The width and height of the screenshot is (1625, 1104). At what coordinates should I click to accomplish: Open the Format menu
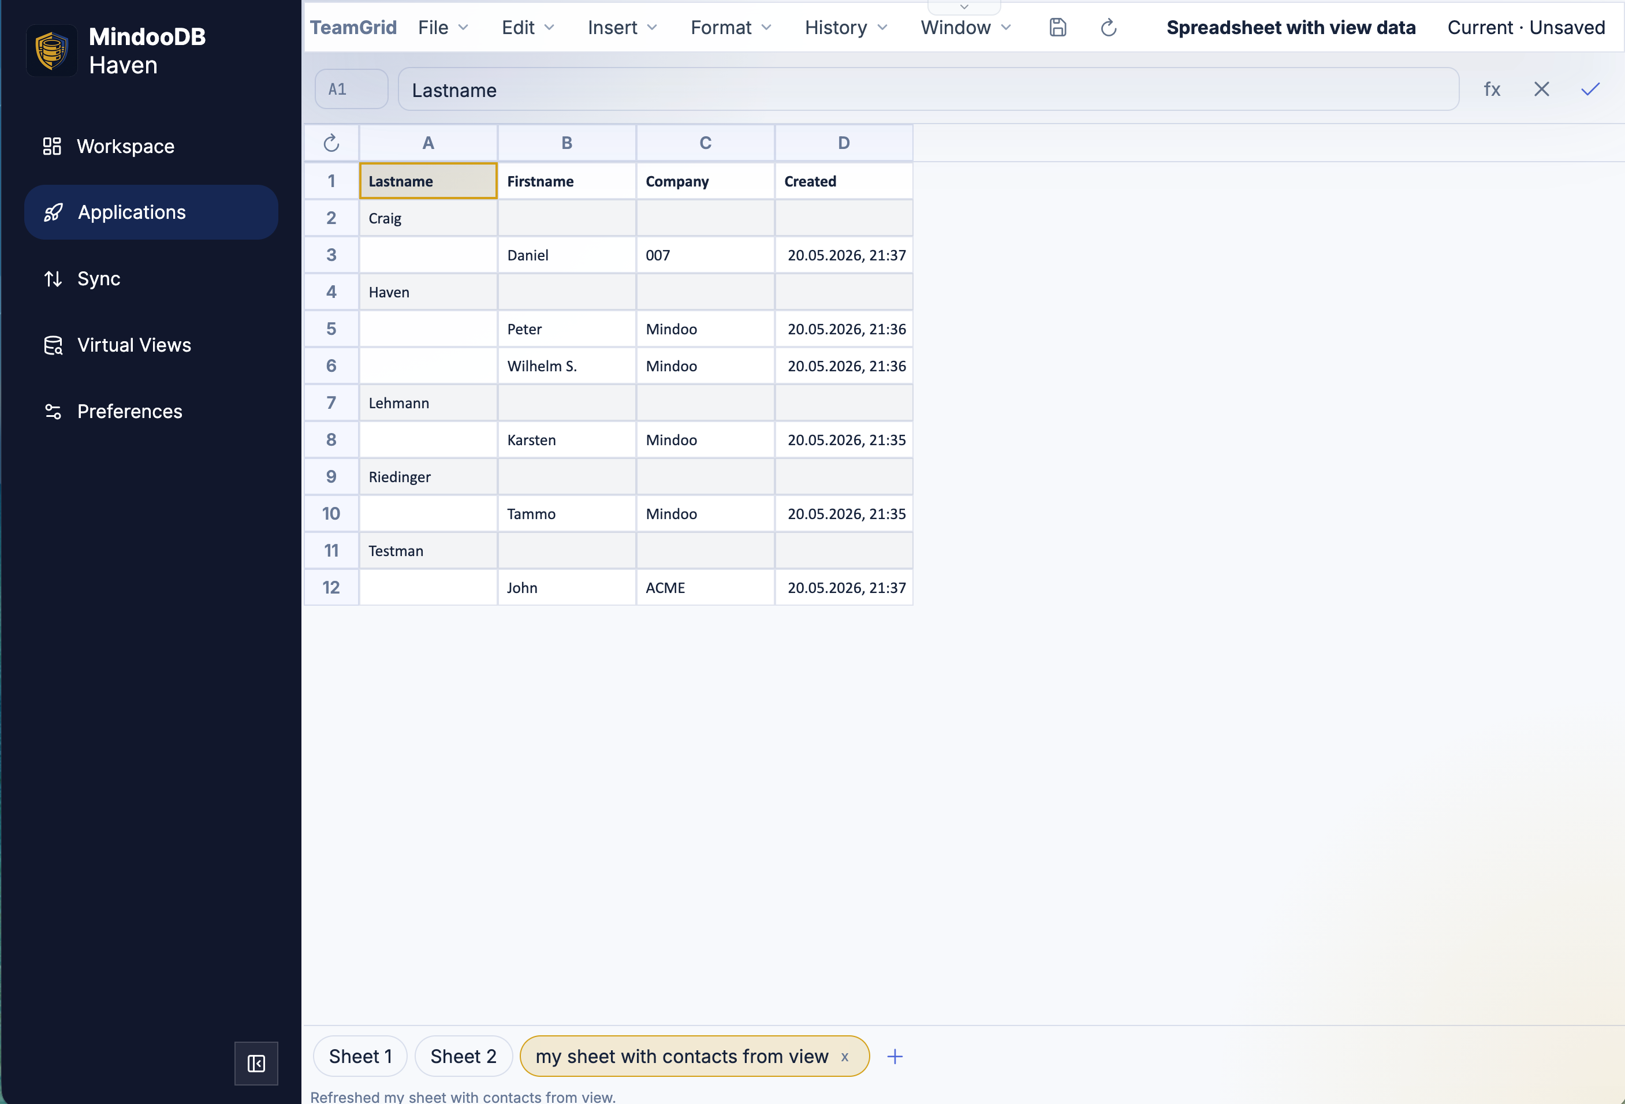coord(730,28)
